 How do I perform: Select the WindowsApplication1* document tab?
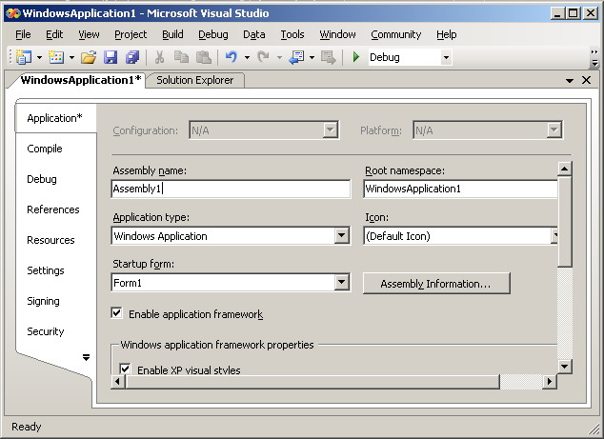coord(81,80)
